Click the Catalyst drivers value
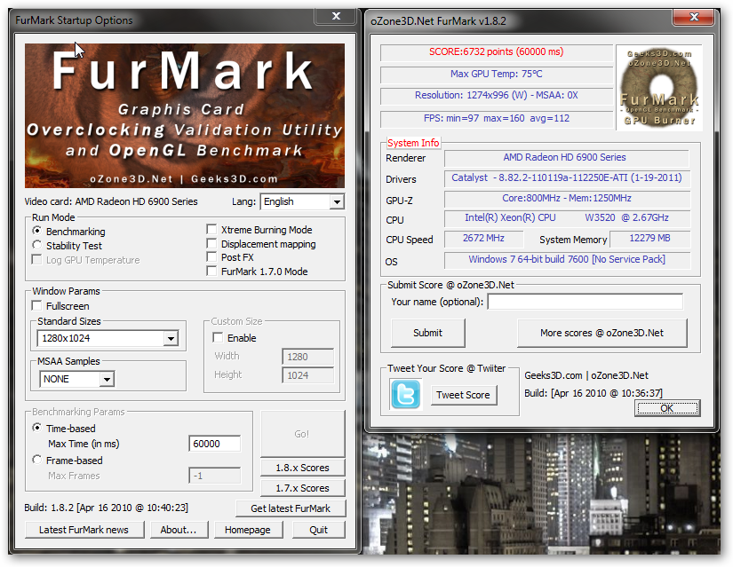 coord(567,177)
